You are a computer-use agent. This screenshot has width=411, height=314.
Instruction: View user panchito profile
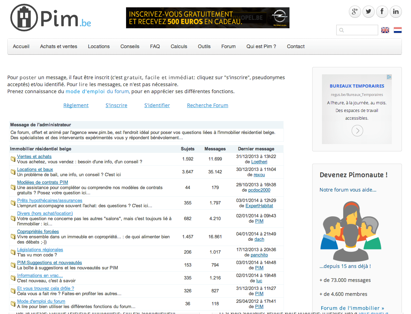coord(259,255)
